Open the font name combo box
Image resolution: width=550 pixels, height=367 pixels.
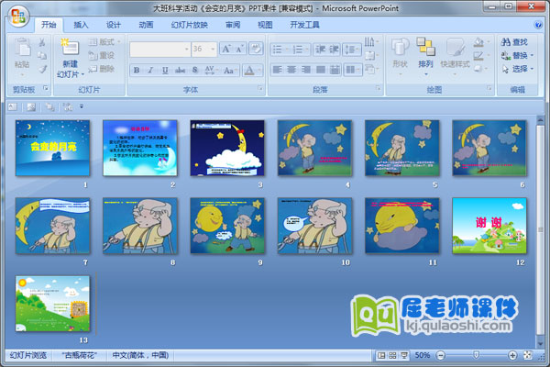pyautogui.click(x=159, y=50)
